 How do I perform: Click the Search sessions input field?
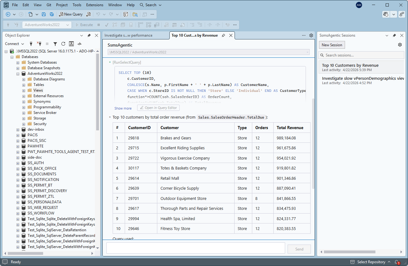click(363, 55)
